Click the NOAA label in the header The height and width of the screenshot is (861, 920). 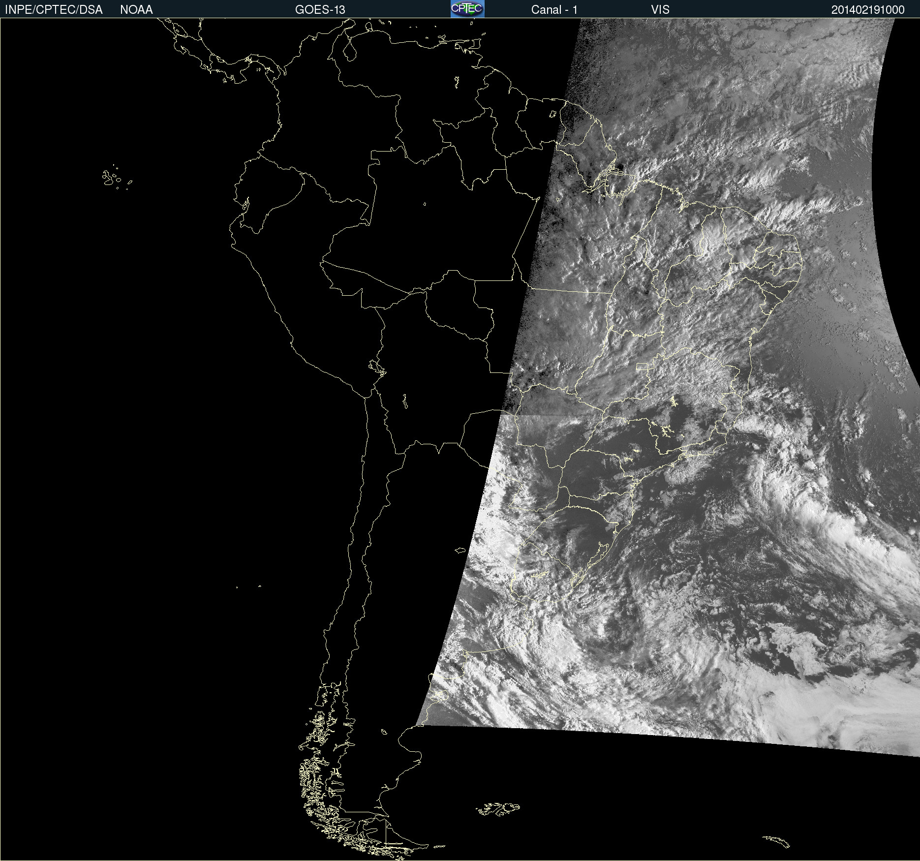136,10
